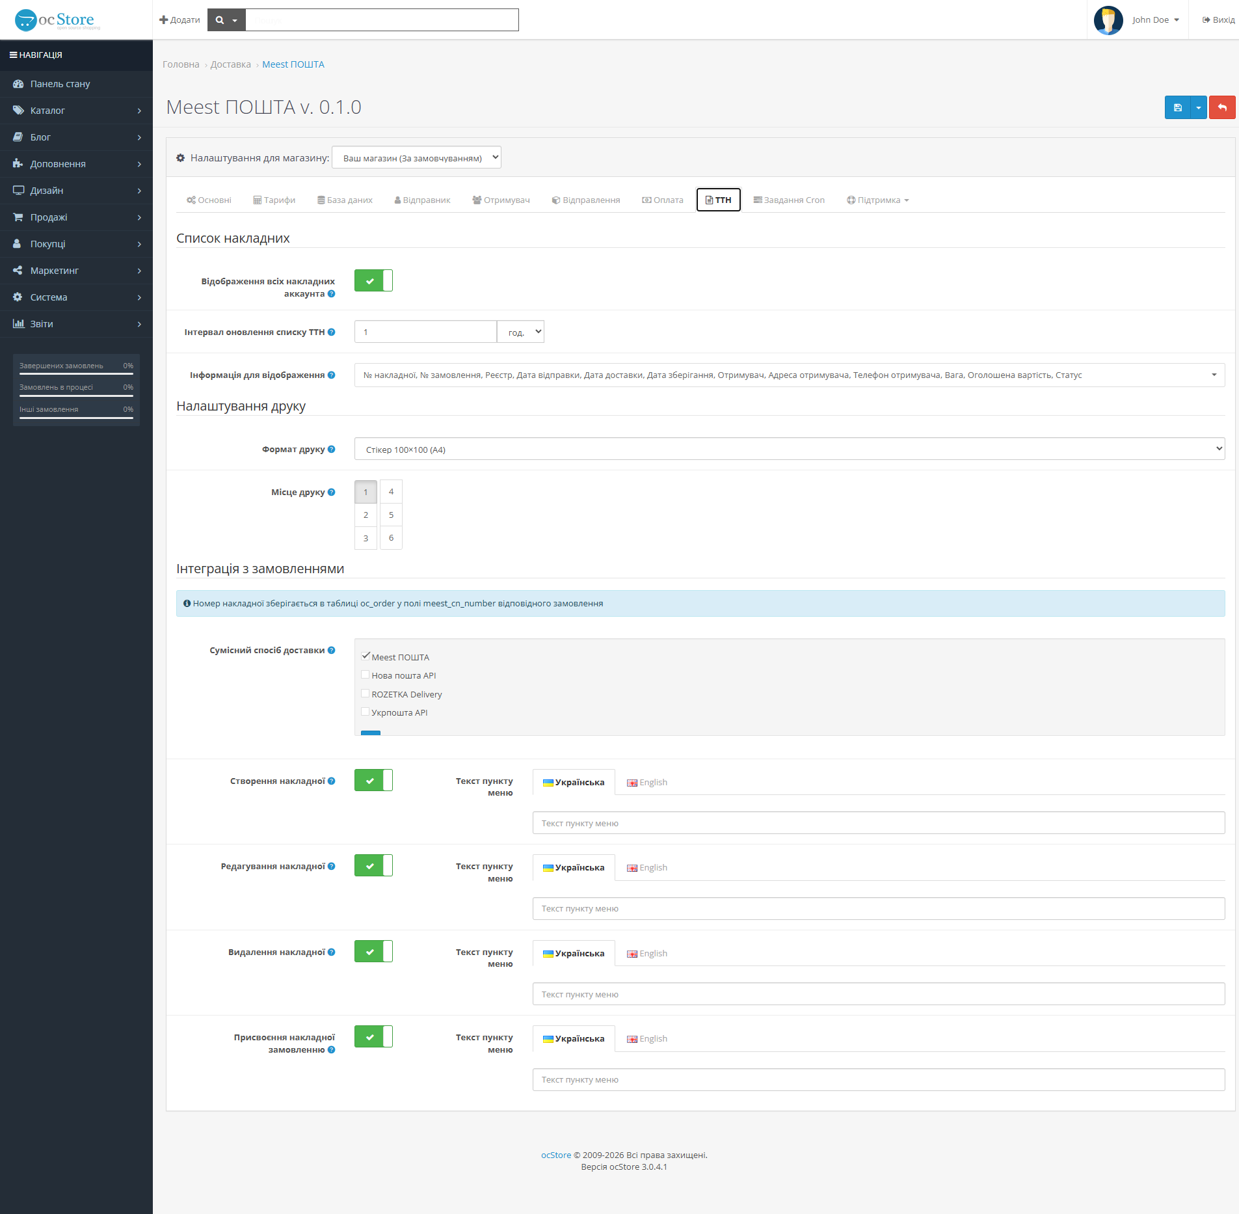Select print position 1
The image size is (1239, 1214).
click(366, 492)
